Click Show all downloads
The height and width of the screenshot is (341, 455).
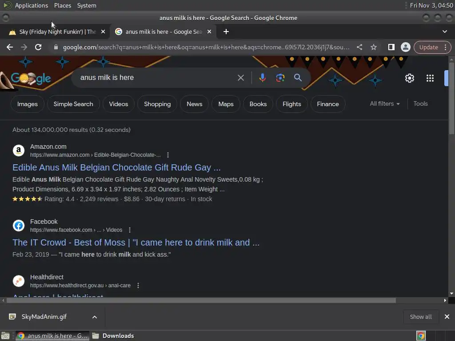(420, 317)
